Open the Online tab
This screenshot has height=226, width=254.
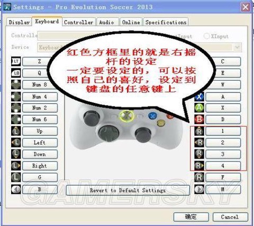point(131,22)
